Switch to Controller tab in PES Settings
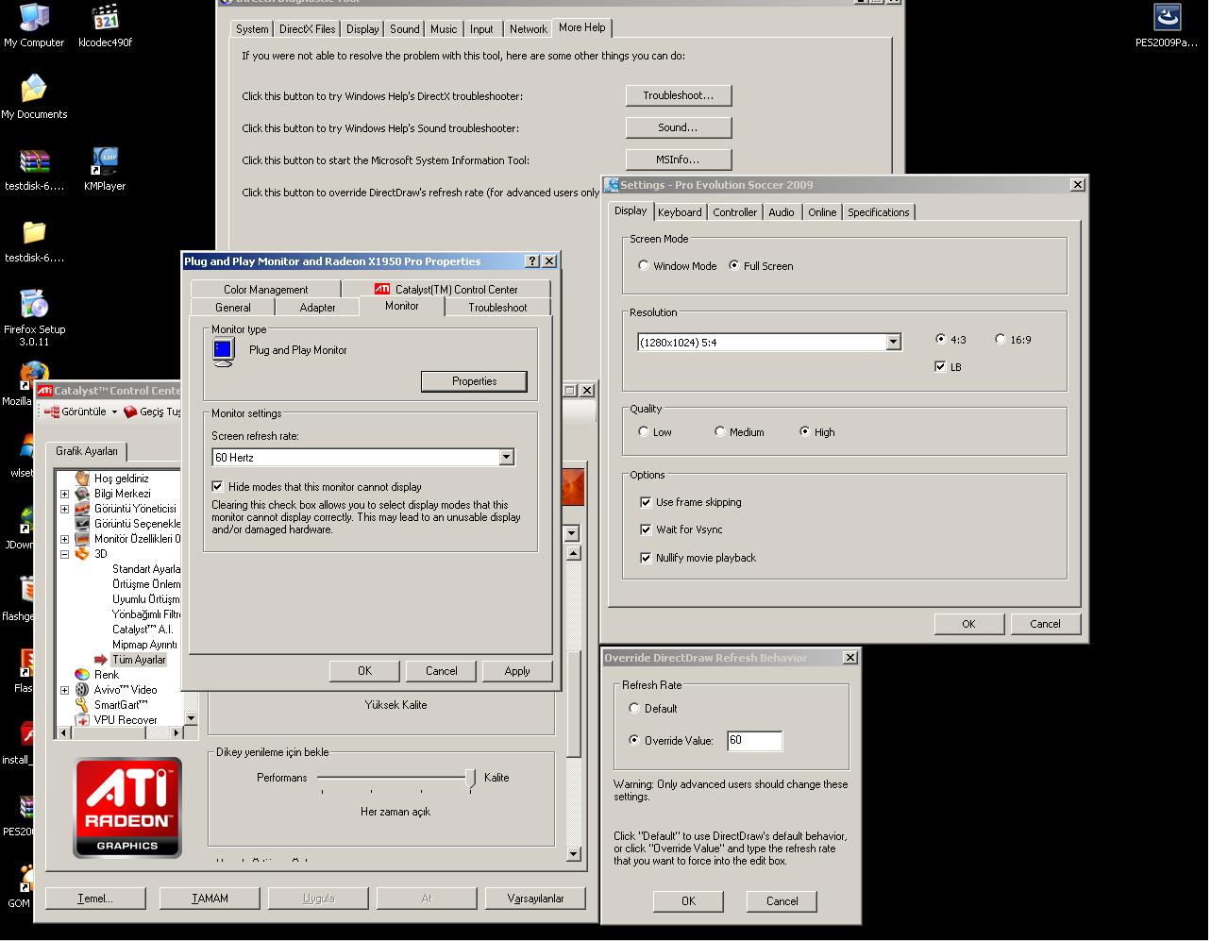 coord(734,212)
